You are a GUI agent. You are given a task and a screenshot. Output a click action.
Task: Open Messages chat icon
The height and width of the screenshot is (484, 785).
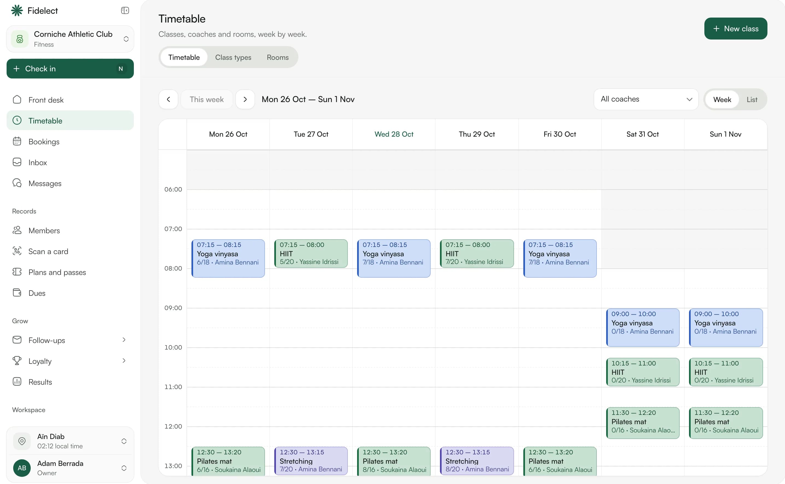point(17,183)
